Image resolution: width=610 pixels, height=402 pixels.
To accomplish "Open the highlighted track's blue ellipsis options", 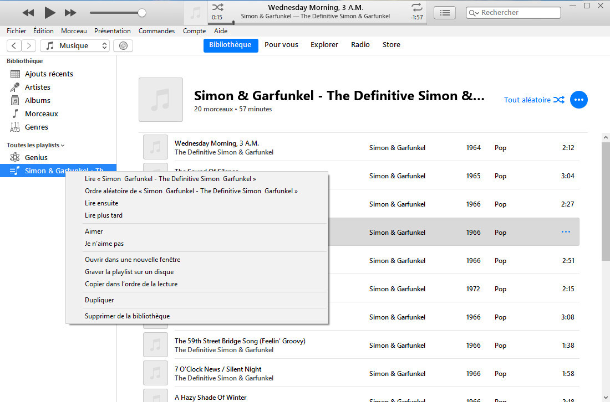I will click(566, 232).
